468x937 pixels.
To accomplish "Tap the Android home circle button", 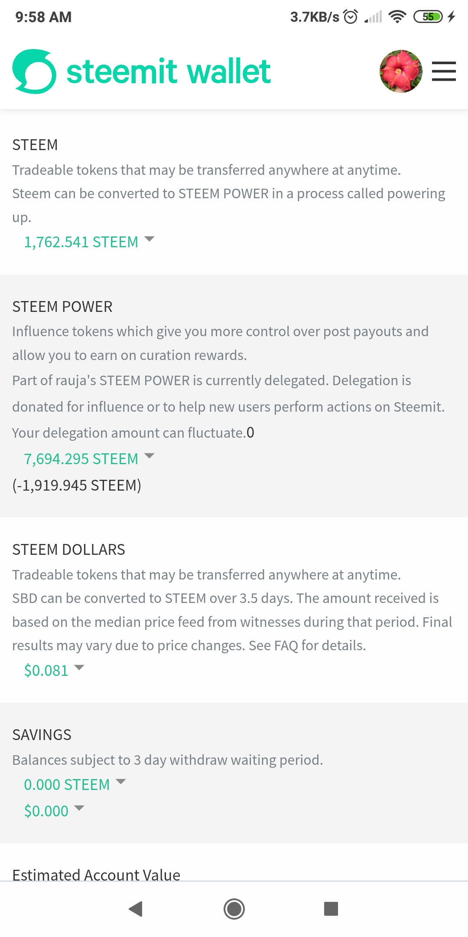I will (x=234, y=909).
